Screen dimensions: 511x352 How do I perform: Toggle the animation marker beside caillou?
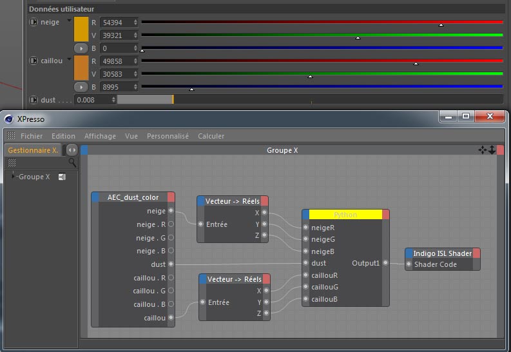point(34,61)
